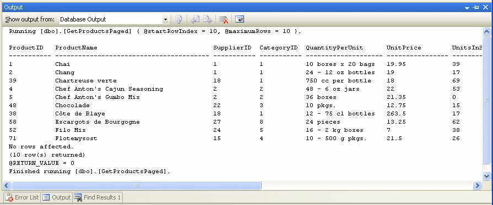Image resolution: width=493 pixels, height=205 pixels.
Task: Click the horizontal scrollbar thumb
Action: (x=137, y=186)
